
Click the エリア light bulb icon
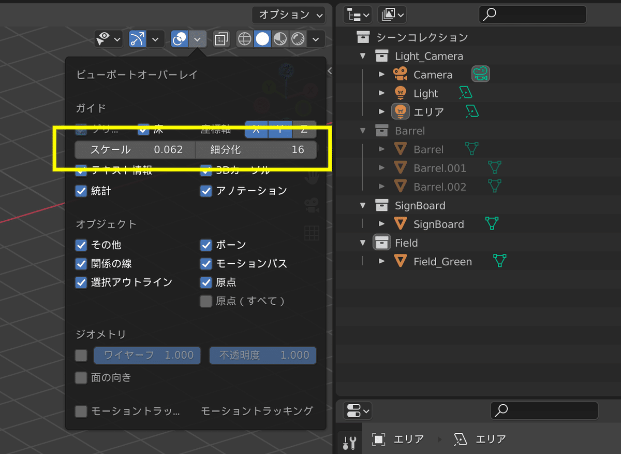tap(401, 111)
